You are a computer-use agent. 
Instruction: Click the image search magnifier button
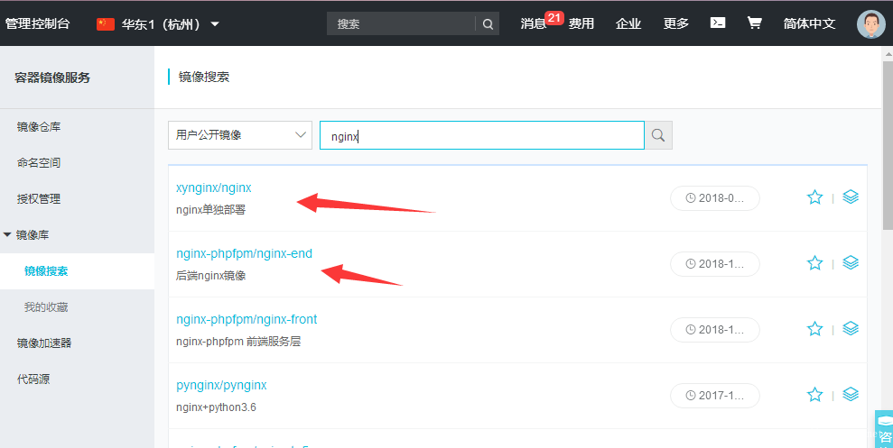tap(658, 135)
